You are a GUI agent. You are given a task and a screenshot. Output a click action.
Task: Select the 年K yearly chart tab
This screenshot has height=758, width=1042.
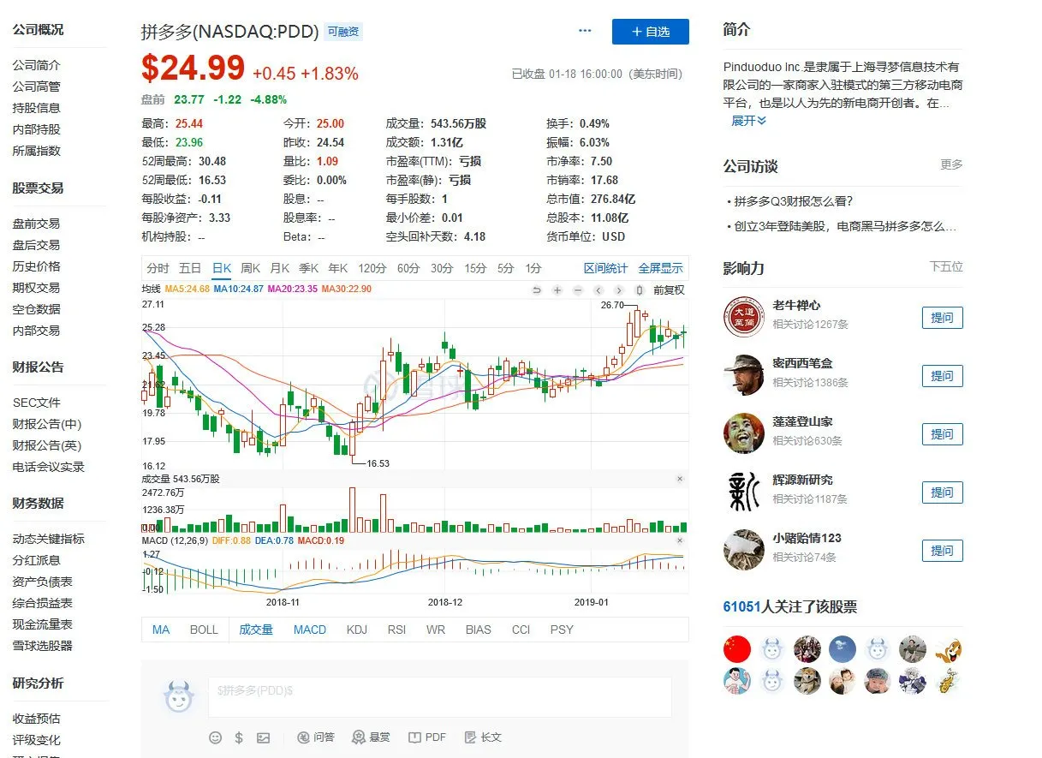(337, 268)
